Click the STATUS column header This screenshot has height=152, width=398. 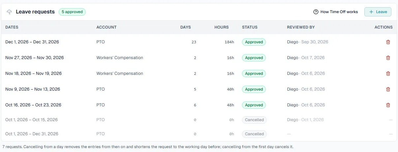click(250, 27)
